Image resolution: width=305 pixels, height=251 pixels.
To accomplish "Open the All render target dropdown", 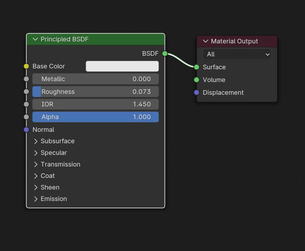I will 237,54.
